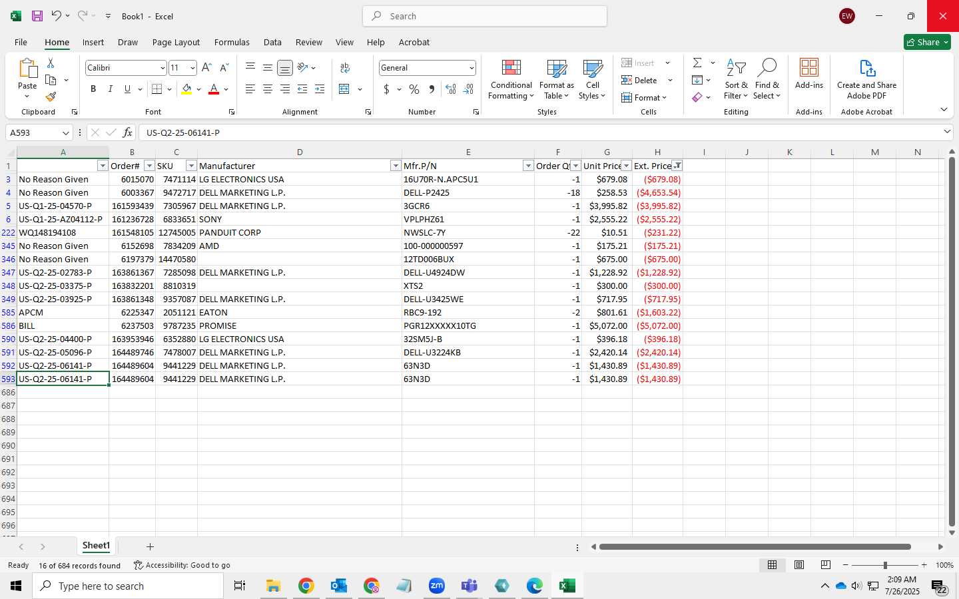Add a new sheet with plus icon

[150, 546]
